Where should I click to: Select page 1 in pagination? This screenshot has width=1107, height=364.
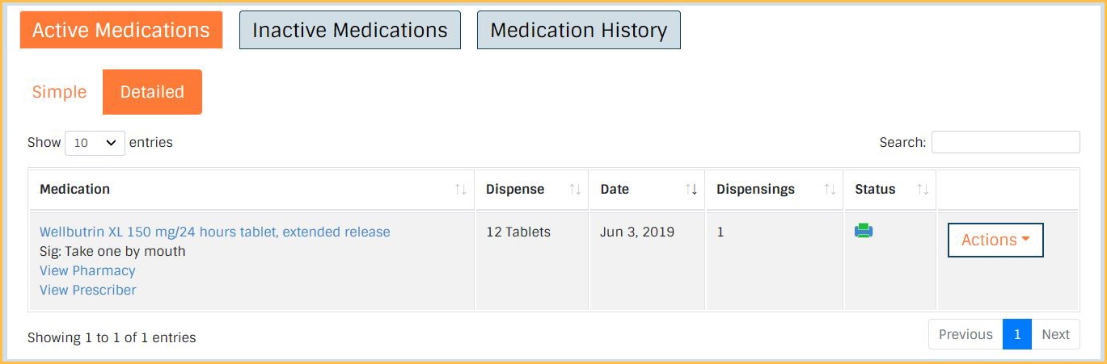(x=1017, y=334)
